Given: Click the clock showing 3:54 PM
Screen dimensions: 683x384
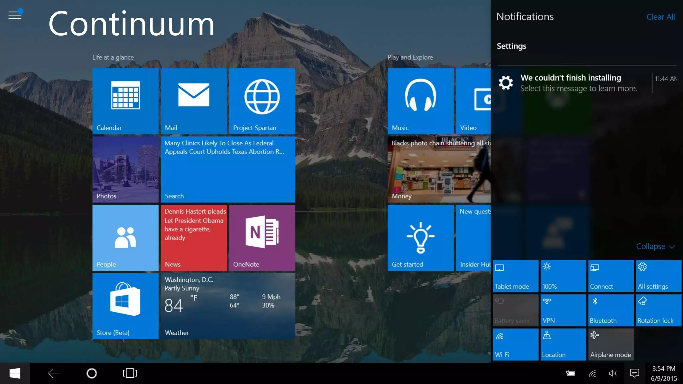Looking at the screenshot, I should point(664,373).
